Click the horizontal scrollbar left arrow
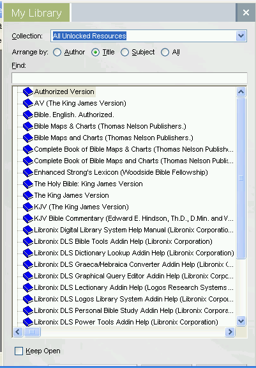 [18, 332]
